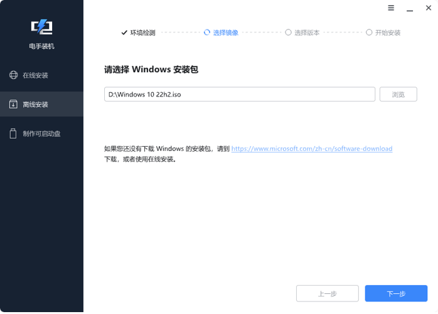Screen dimensions: 438x314
Task: Click the checkmark icon beside 环境检测
Action: pyautogui.click(x=124, y=33)
